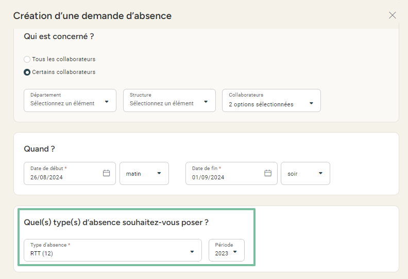This screenshot has width=408, height=279.
Task: Open the Collaborateurs multi-select list
Action: [271, 100]
